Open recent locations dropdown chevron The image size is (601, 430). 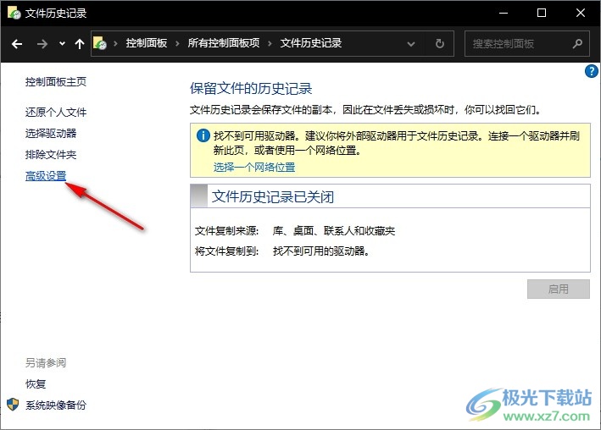[x=62, y=44]
